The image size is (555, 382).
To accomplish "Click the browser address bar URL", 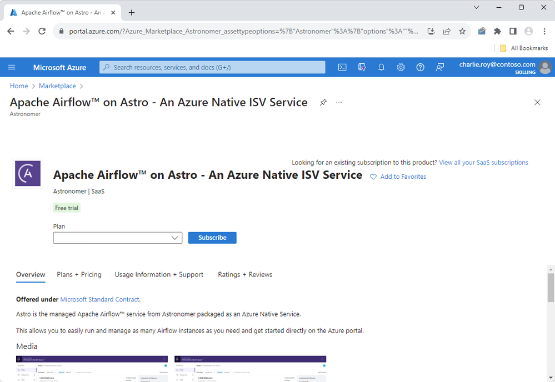I will tap(243, 31).
